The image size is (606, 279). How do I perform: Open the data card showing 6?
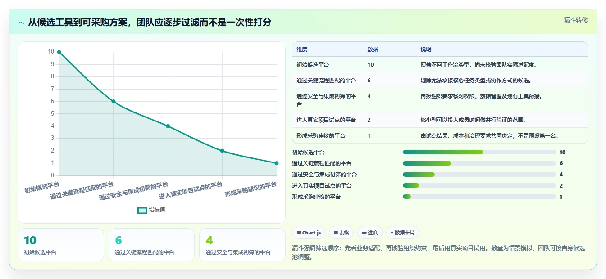151,245
